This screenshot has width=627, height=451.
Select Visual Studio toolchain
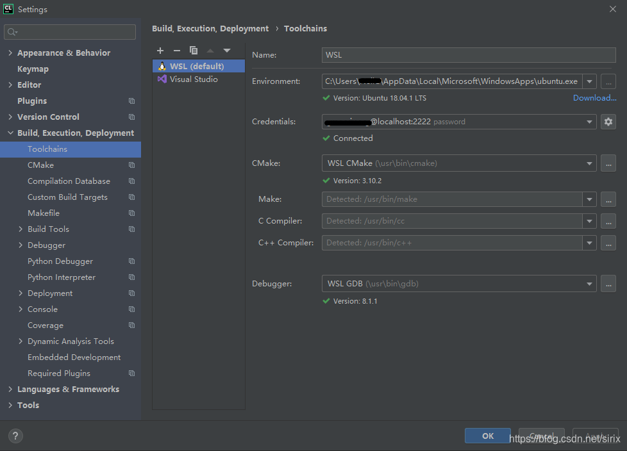click(199, 79)
